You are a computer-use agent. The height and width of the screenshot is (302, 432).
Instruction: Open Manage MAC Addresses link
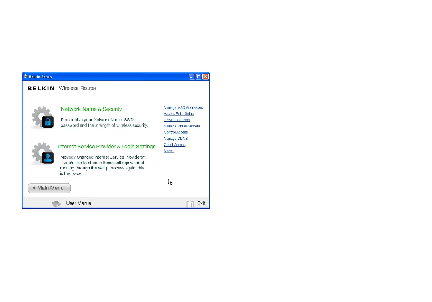point(183,107)
